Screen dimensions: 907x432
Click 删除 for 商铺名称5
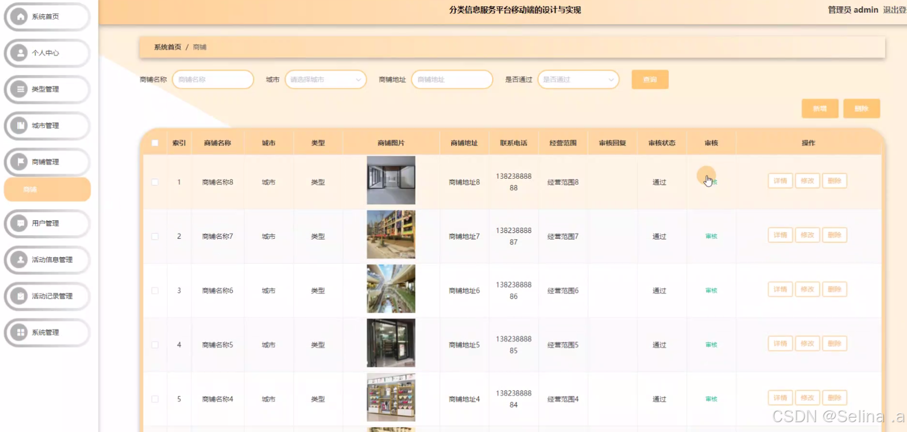coord(834,344)
